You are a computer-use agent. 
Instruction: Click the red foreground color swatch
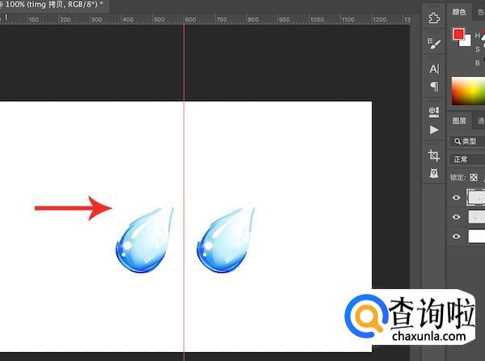pyautogui.click(x=458, y=34)
